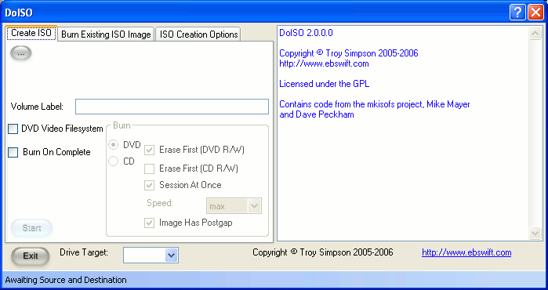Click the info panel scroll up arrow
This screenshot has height=290, width=548.
pos(535,34)
